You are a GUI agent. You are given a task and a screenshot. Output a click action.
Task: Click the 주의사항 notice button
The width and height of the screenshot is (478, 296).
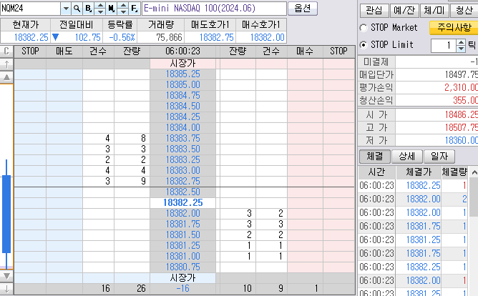coord(454,28)
